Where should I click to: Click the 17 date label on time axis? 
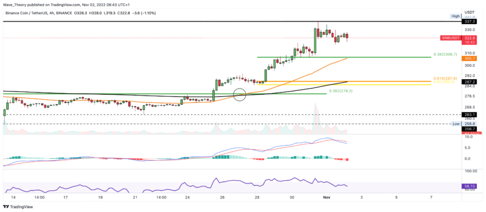point(65,197)
